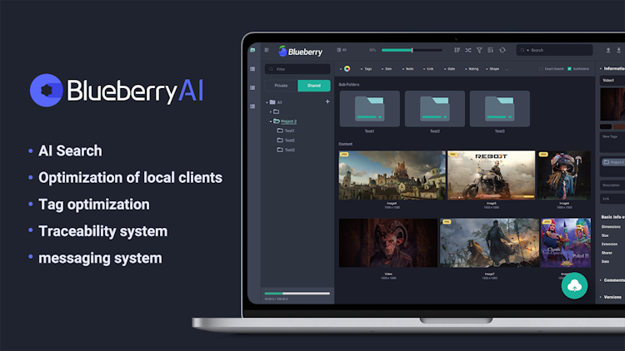The image size is (625, 351).
Task: Click the storage usage bar in sidebar
Action: 297,294
